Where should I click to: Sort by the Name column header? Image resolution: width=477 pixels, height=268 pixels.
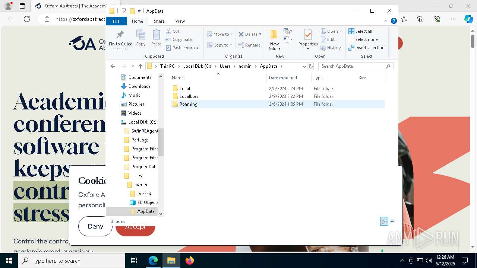pyautogui.click(x=218, y=78)
